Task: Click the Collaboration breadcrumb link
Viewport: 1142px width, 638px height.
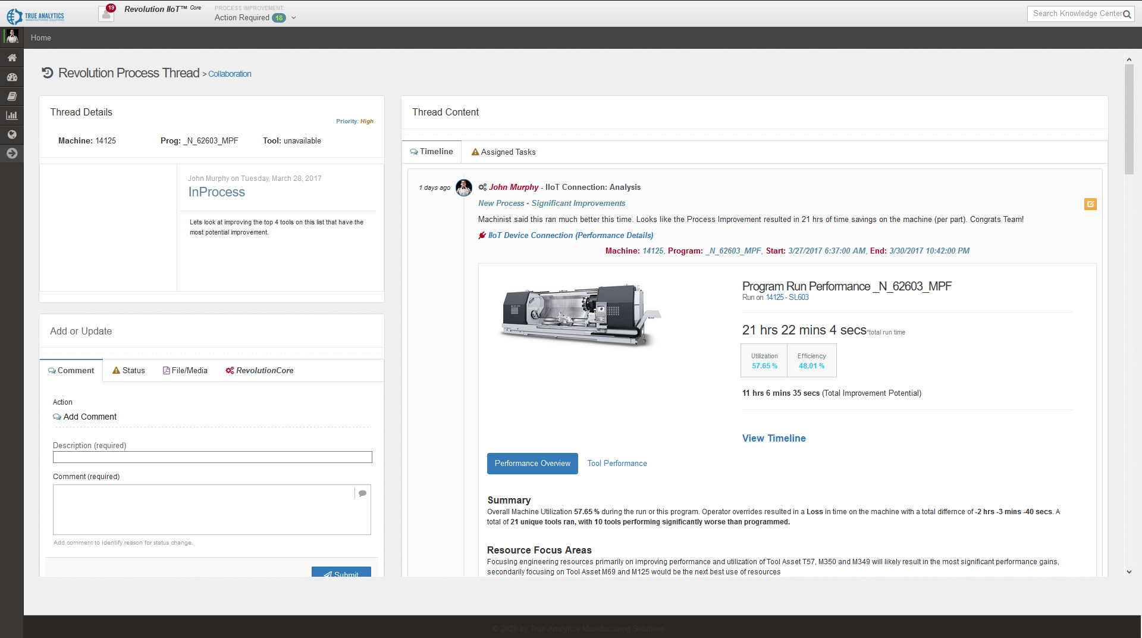Action: pos(230,74)
